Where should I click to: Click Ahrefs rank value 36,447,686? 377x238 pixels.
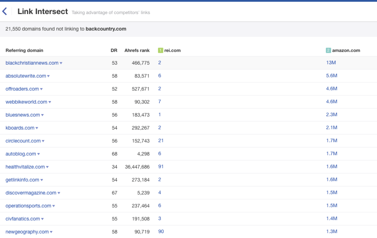[x=137, y=167]
